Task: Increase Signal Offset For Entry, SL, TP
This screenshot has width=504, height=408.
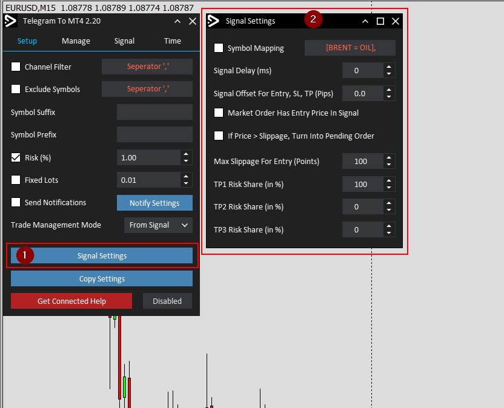Action: 389,90
